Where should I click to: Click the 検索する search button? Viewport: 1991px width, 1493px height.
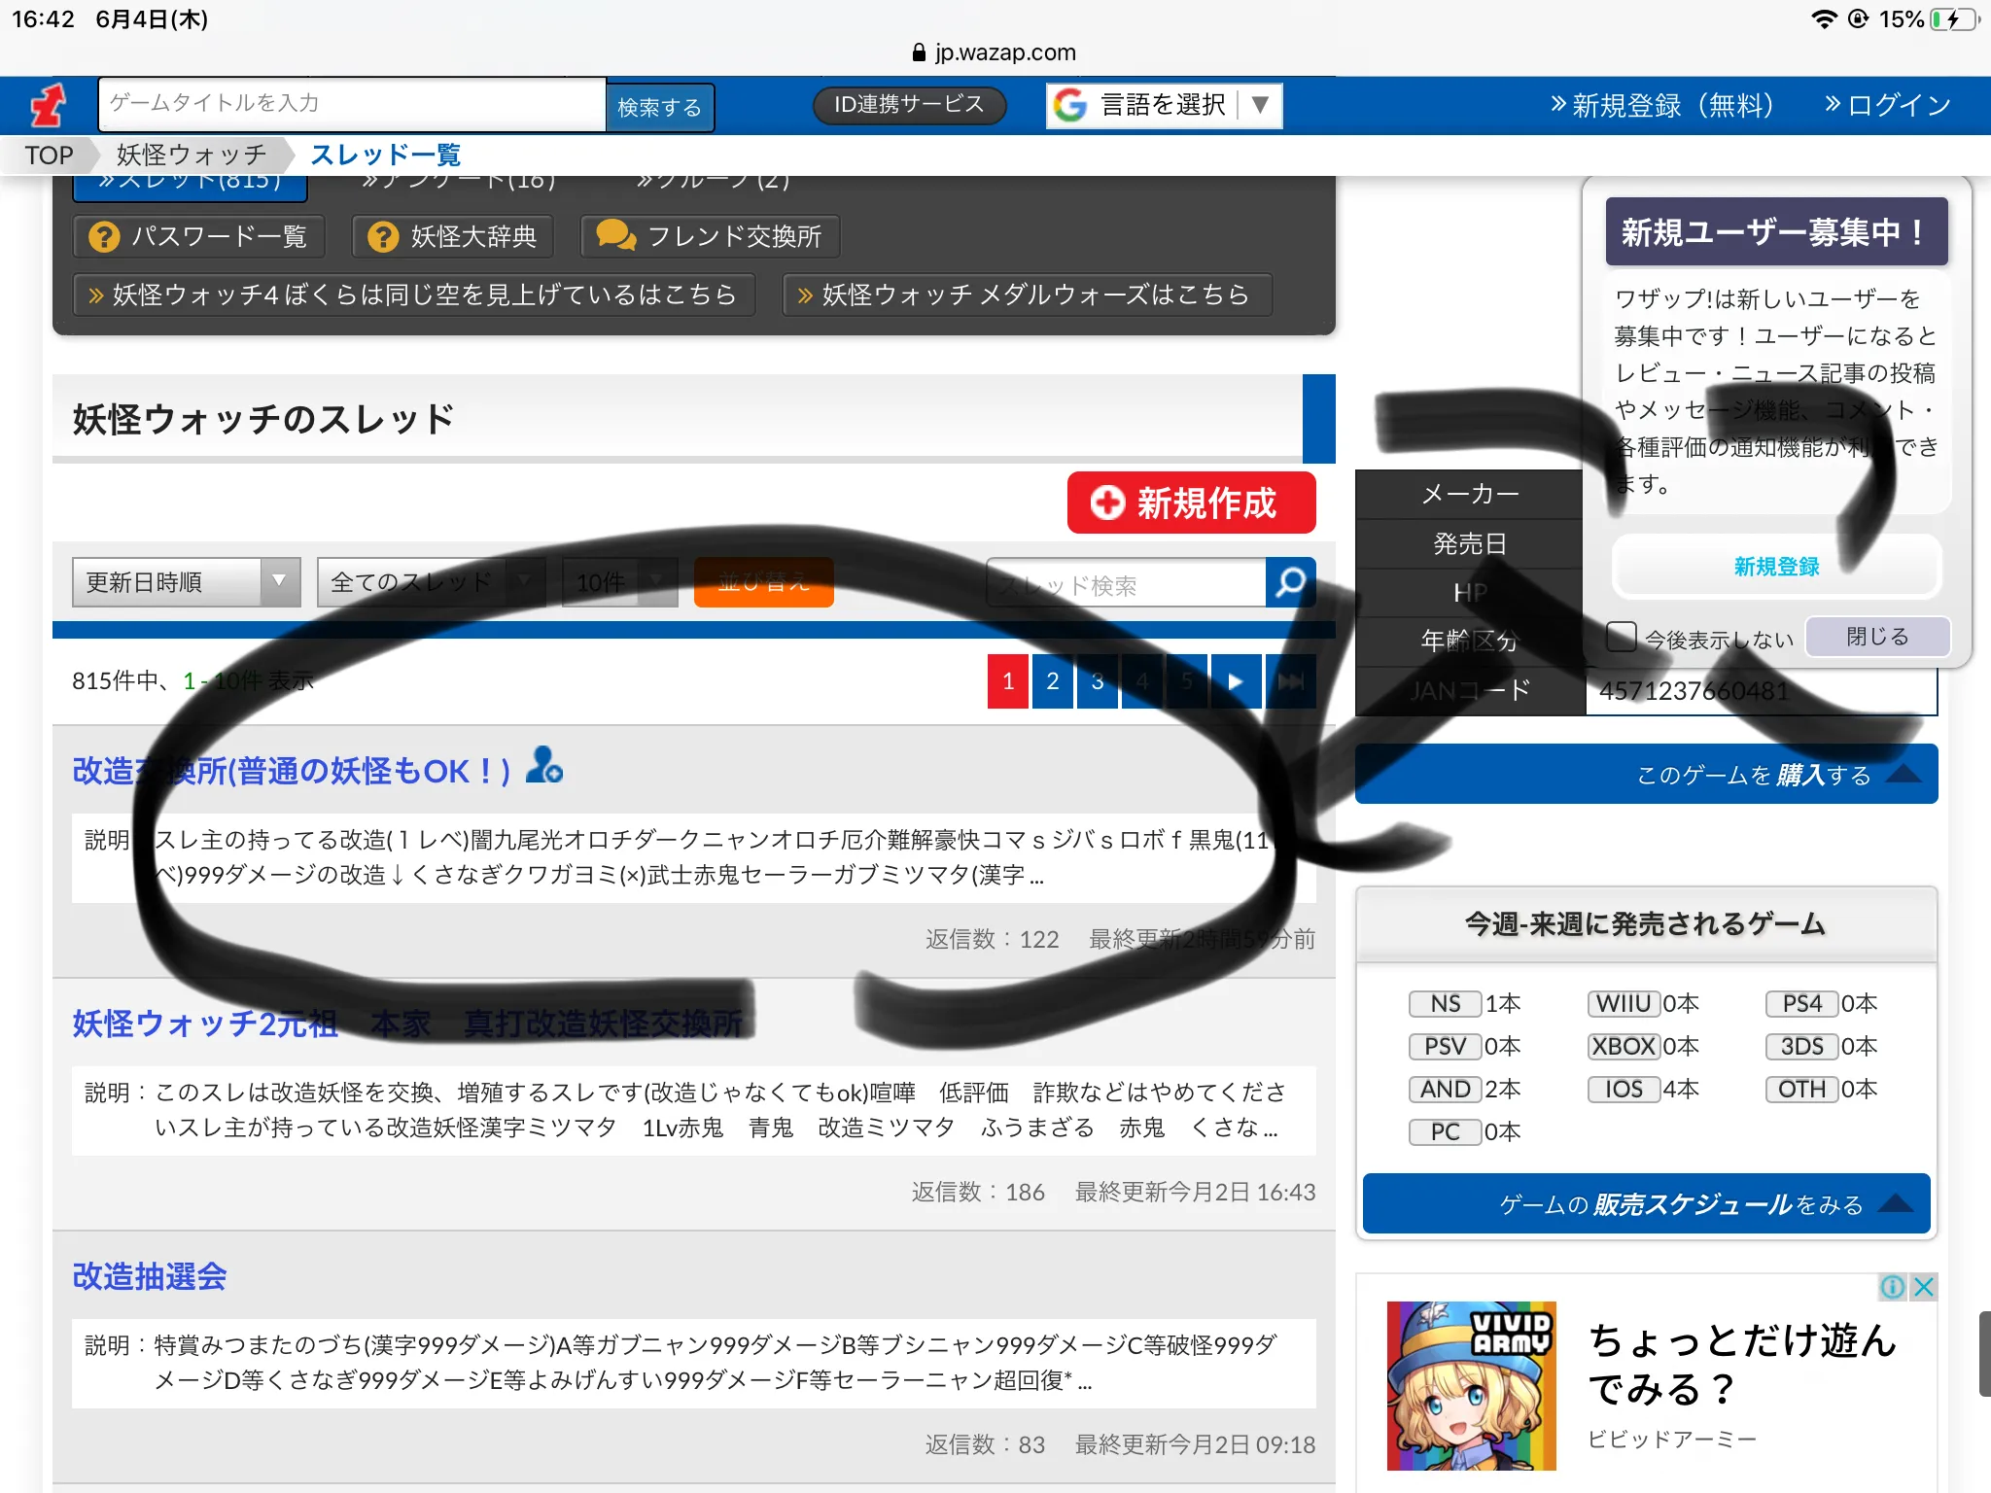(660, 106)
